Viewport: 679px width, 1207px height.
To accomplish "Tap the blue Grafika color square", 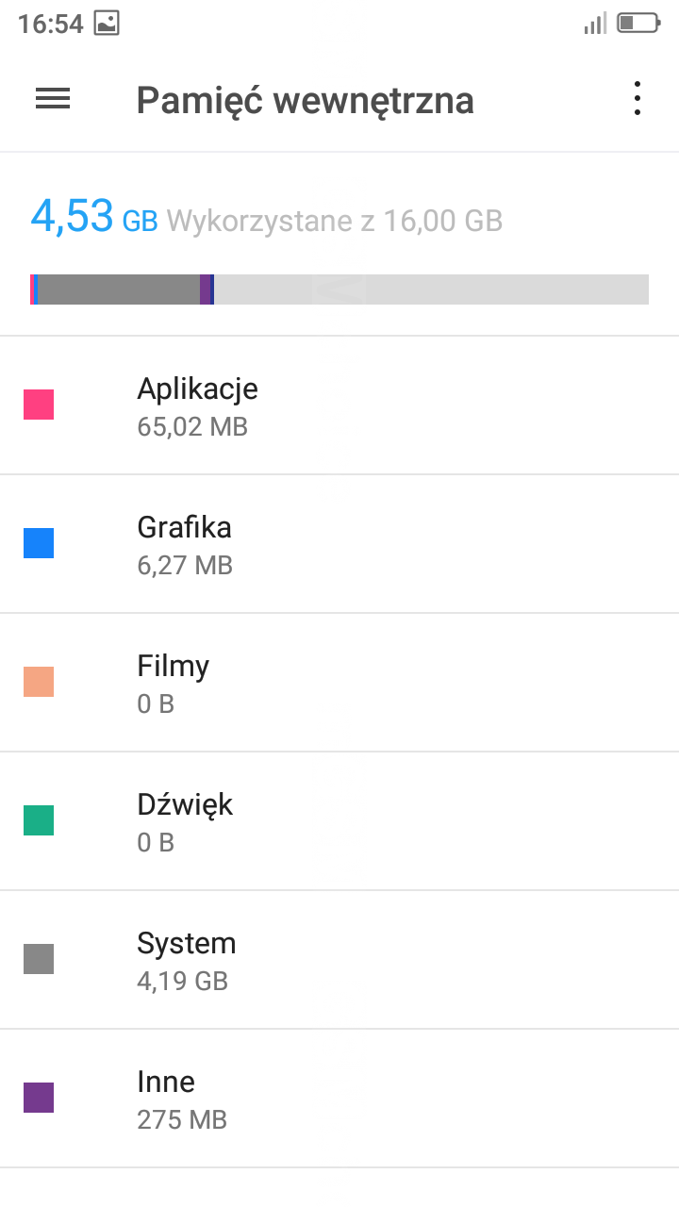I will 39,543.
